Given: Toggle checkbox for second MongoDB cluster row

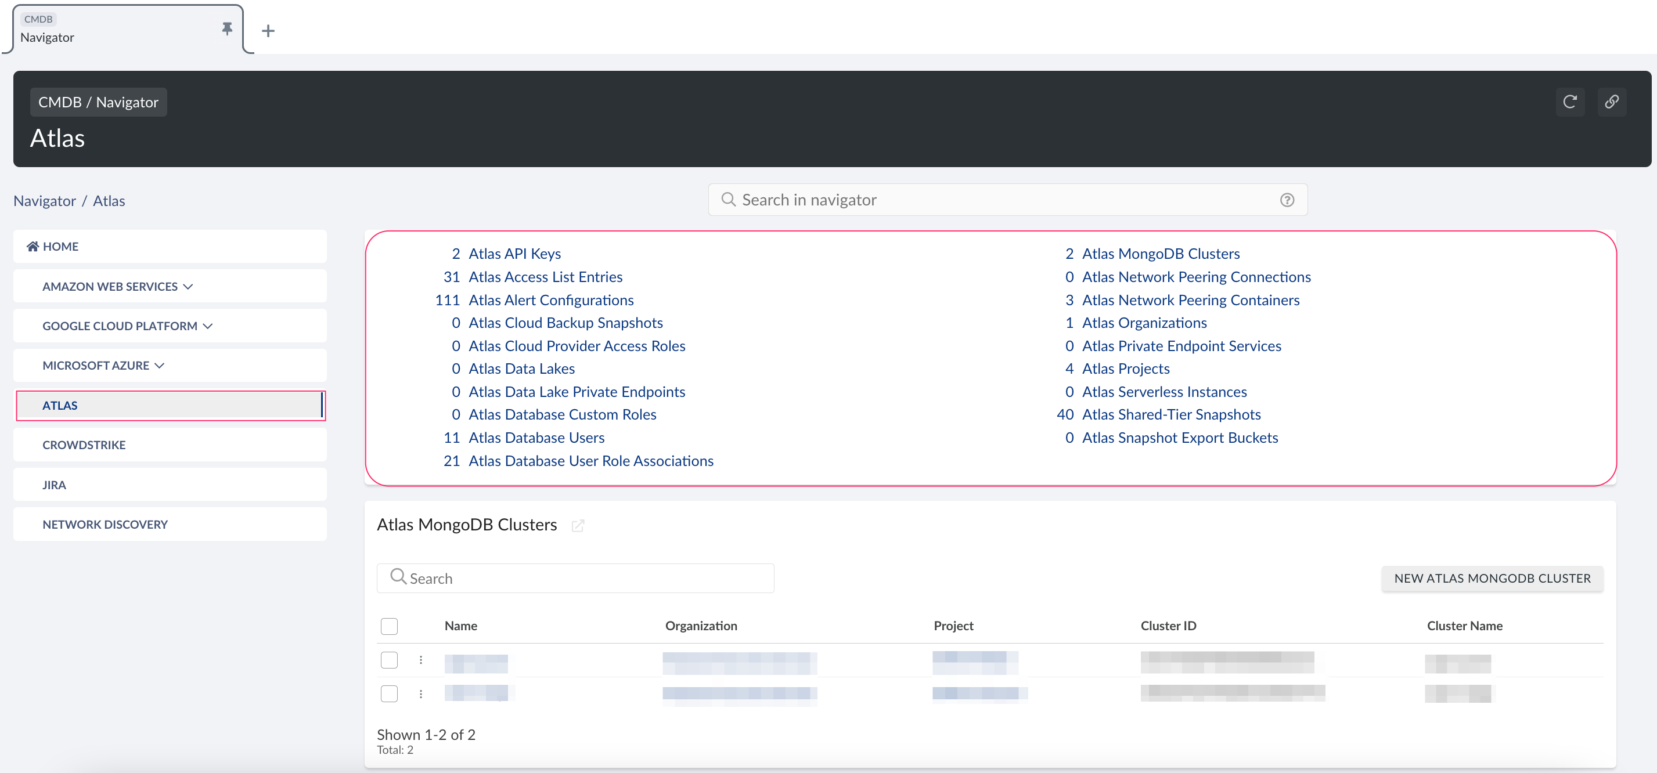Looking at the screenshot, I should coord(390,694).
